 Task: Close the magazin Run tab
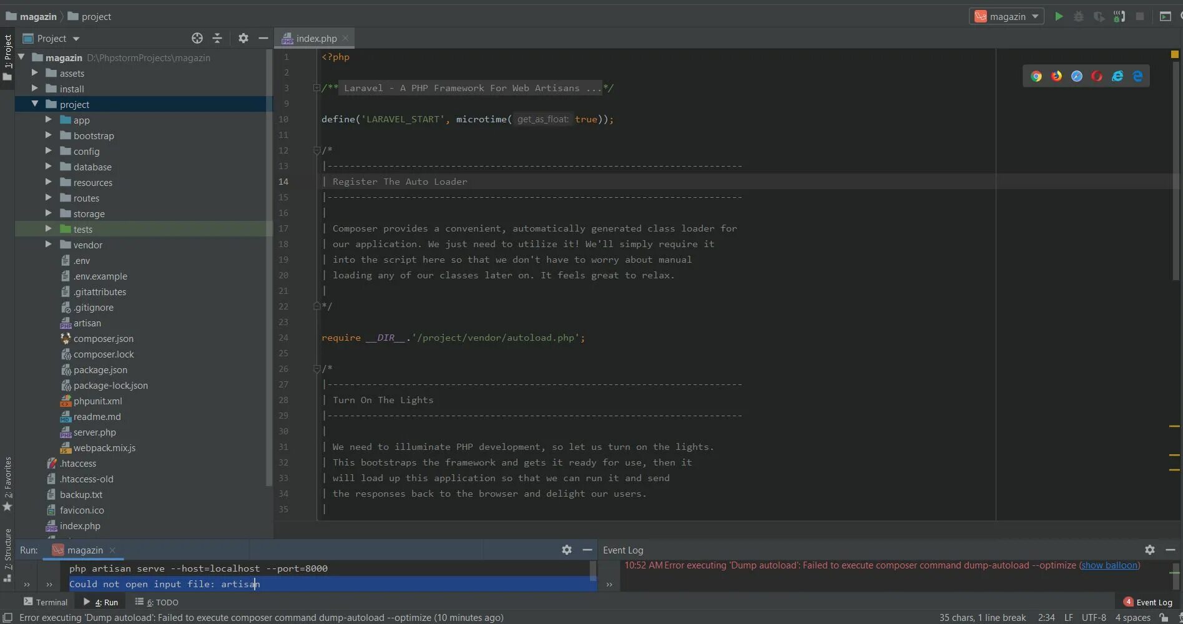[x=112, y=550]
